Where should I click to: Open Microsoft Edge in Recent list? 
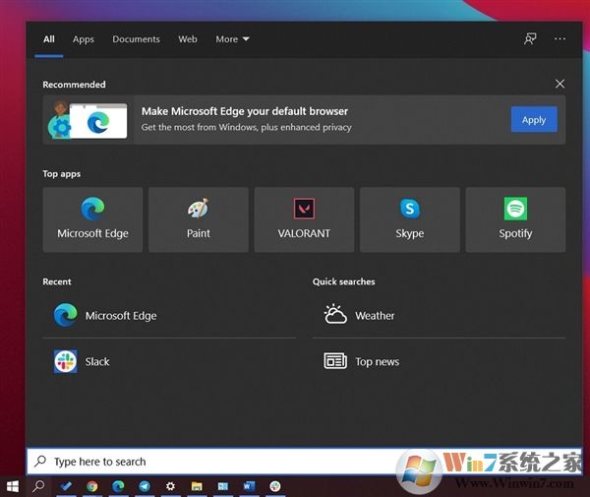coord(120,316)
